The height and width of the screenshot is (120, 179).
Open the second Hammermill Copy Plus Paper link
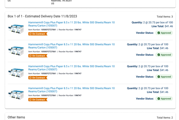point(71,46)
